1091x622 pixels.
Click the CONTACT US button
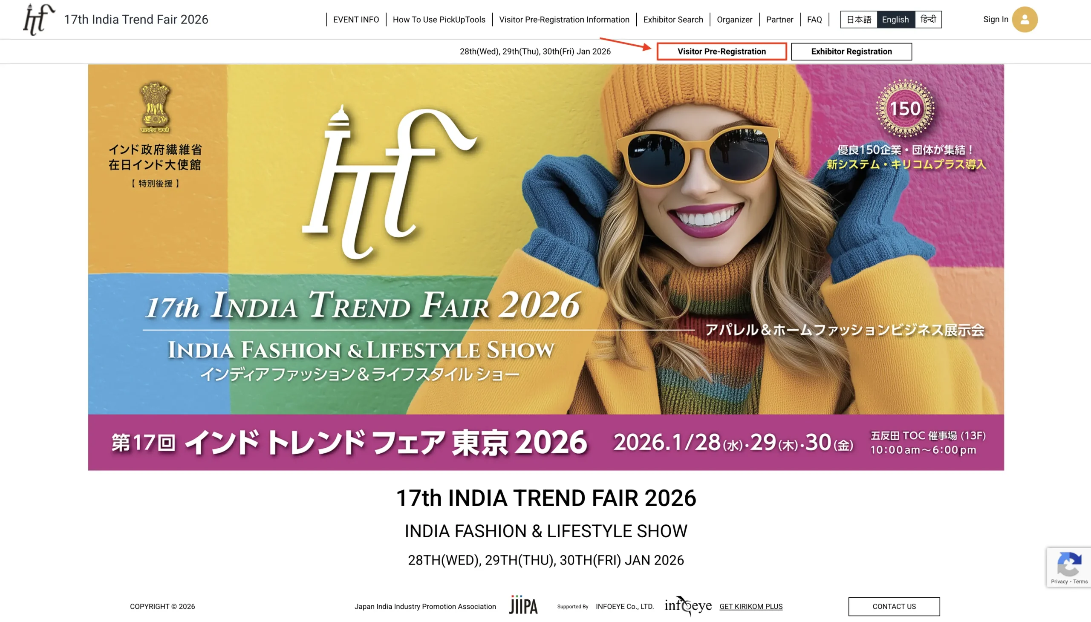(x=894, y=606)
